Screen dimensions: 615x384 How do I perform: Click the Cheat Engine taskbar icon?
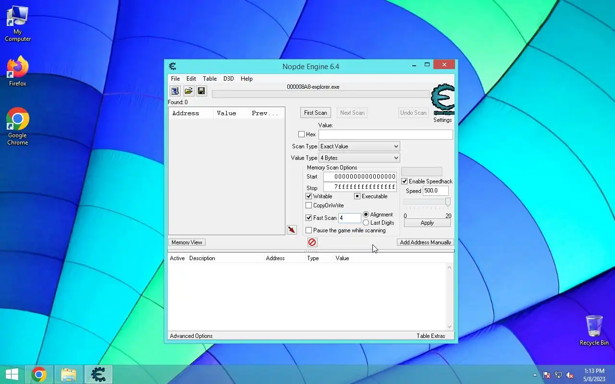[x=98, y=374]
